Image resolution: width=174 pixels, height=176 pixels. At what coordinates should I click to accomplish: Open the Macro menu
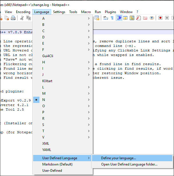point(86,12)
